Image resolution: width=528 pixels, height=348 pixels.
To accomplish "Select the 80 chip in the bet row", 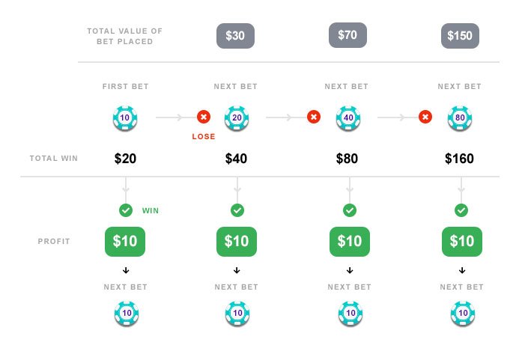I will [x=460, y=117].
